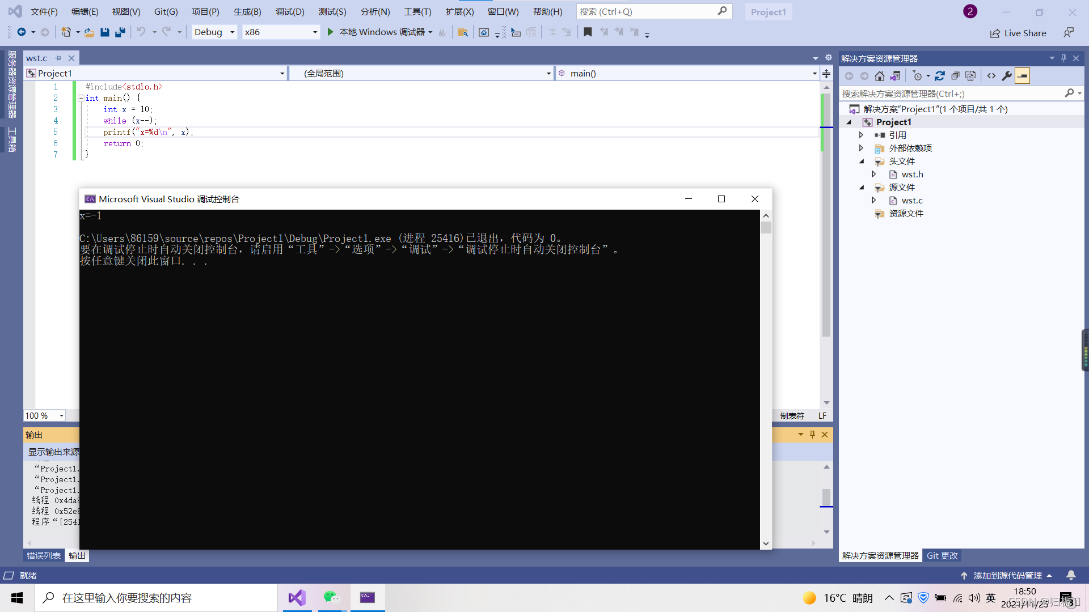Open the Git(G) menu
The width and height of the screenshot is (1089, 612).
tap(166, 11)
